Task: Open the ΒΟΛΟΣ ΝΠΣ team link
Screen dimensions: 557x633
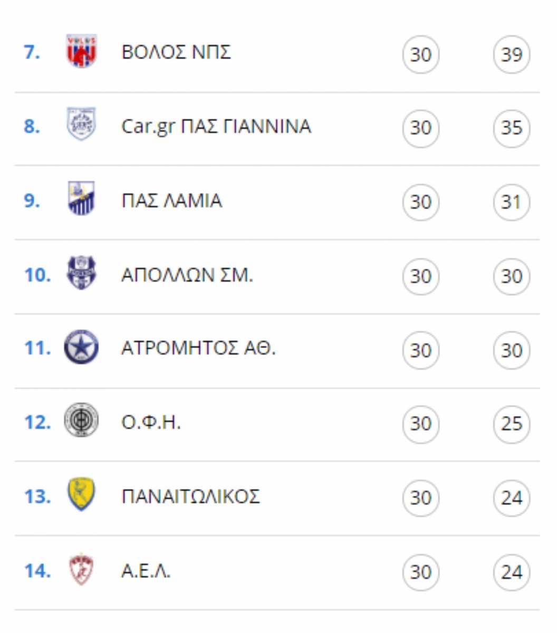Action: (176, 52)
